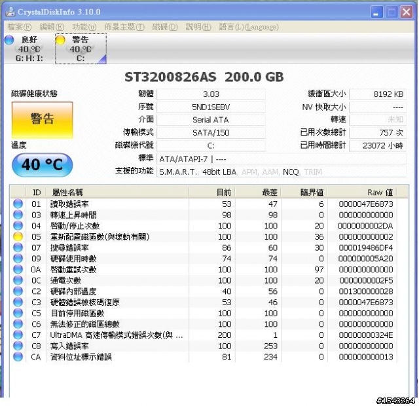The image size is (419, 406).
Task: Click the rotation rate field showing 未知
Action: [378, 120]
